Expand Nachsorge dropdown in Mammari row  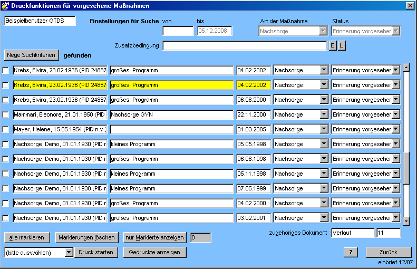pos(324,114)
